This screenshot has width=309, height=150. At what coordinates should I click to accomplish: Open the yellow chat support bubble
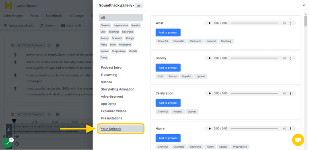tap(298, 140)
